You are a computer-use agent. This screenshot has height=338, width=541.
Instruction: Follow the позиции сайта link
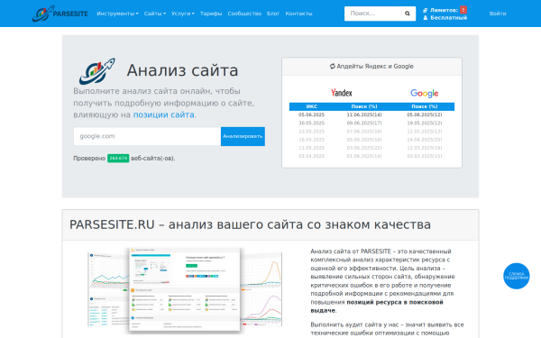[163, 114]
